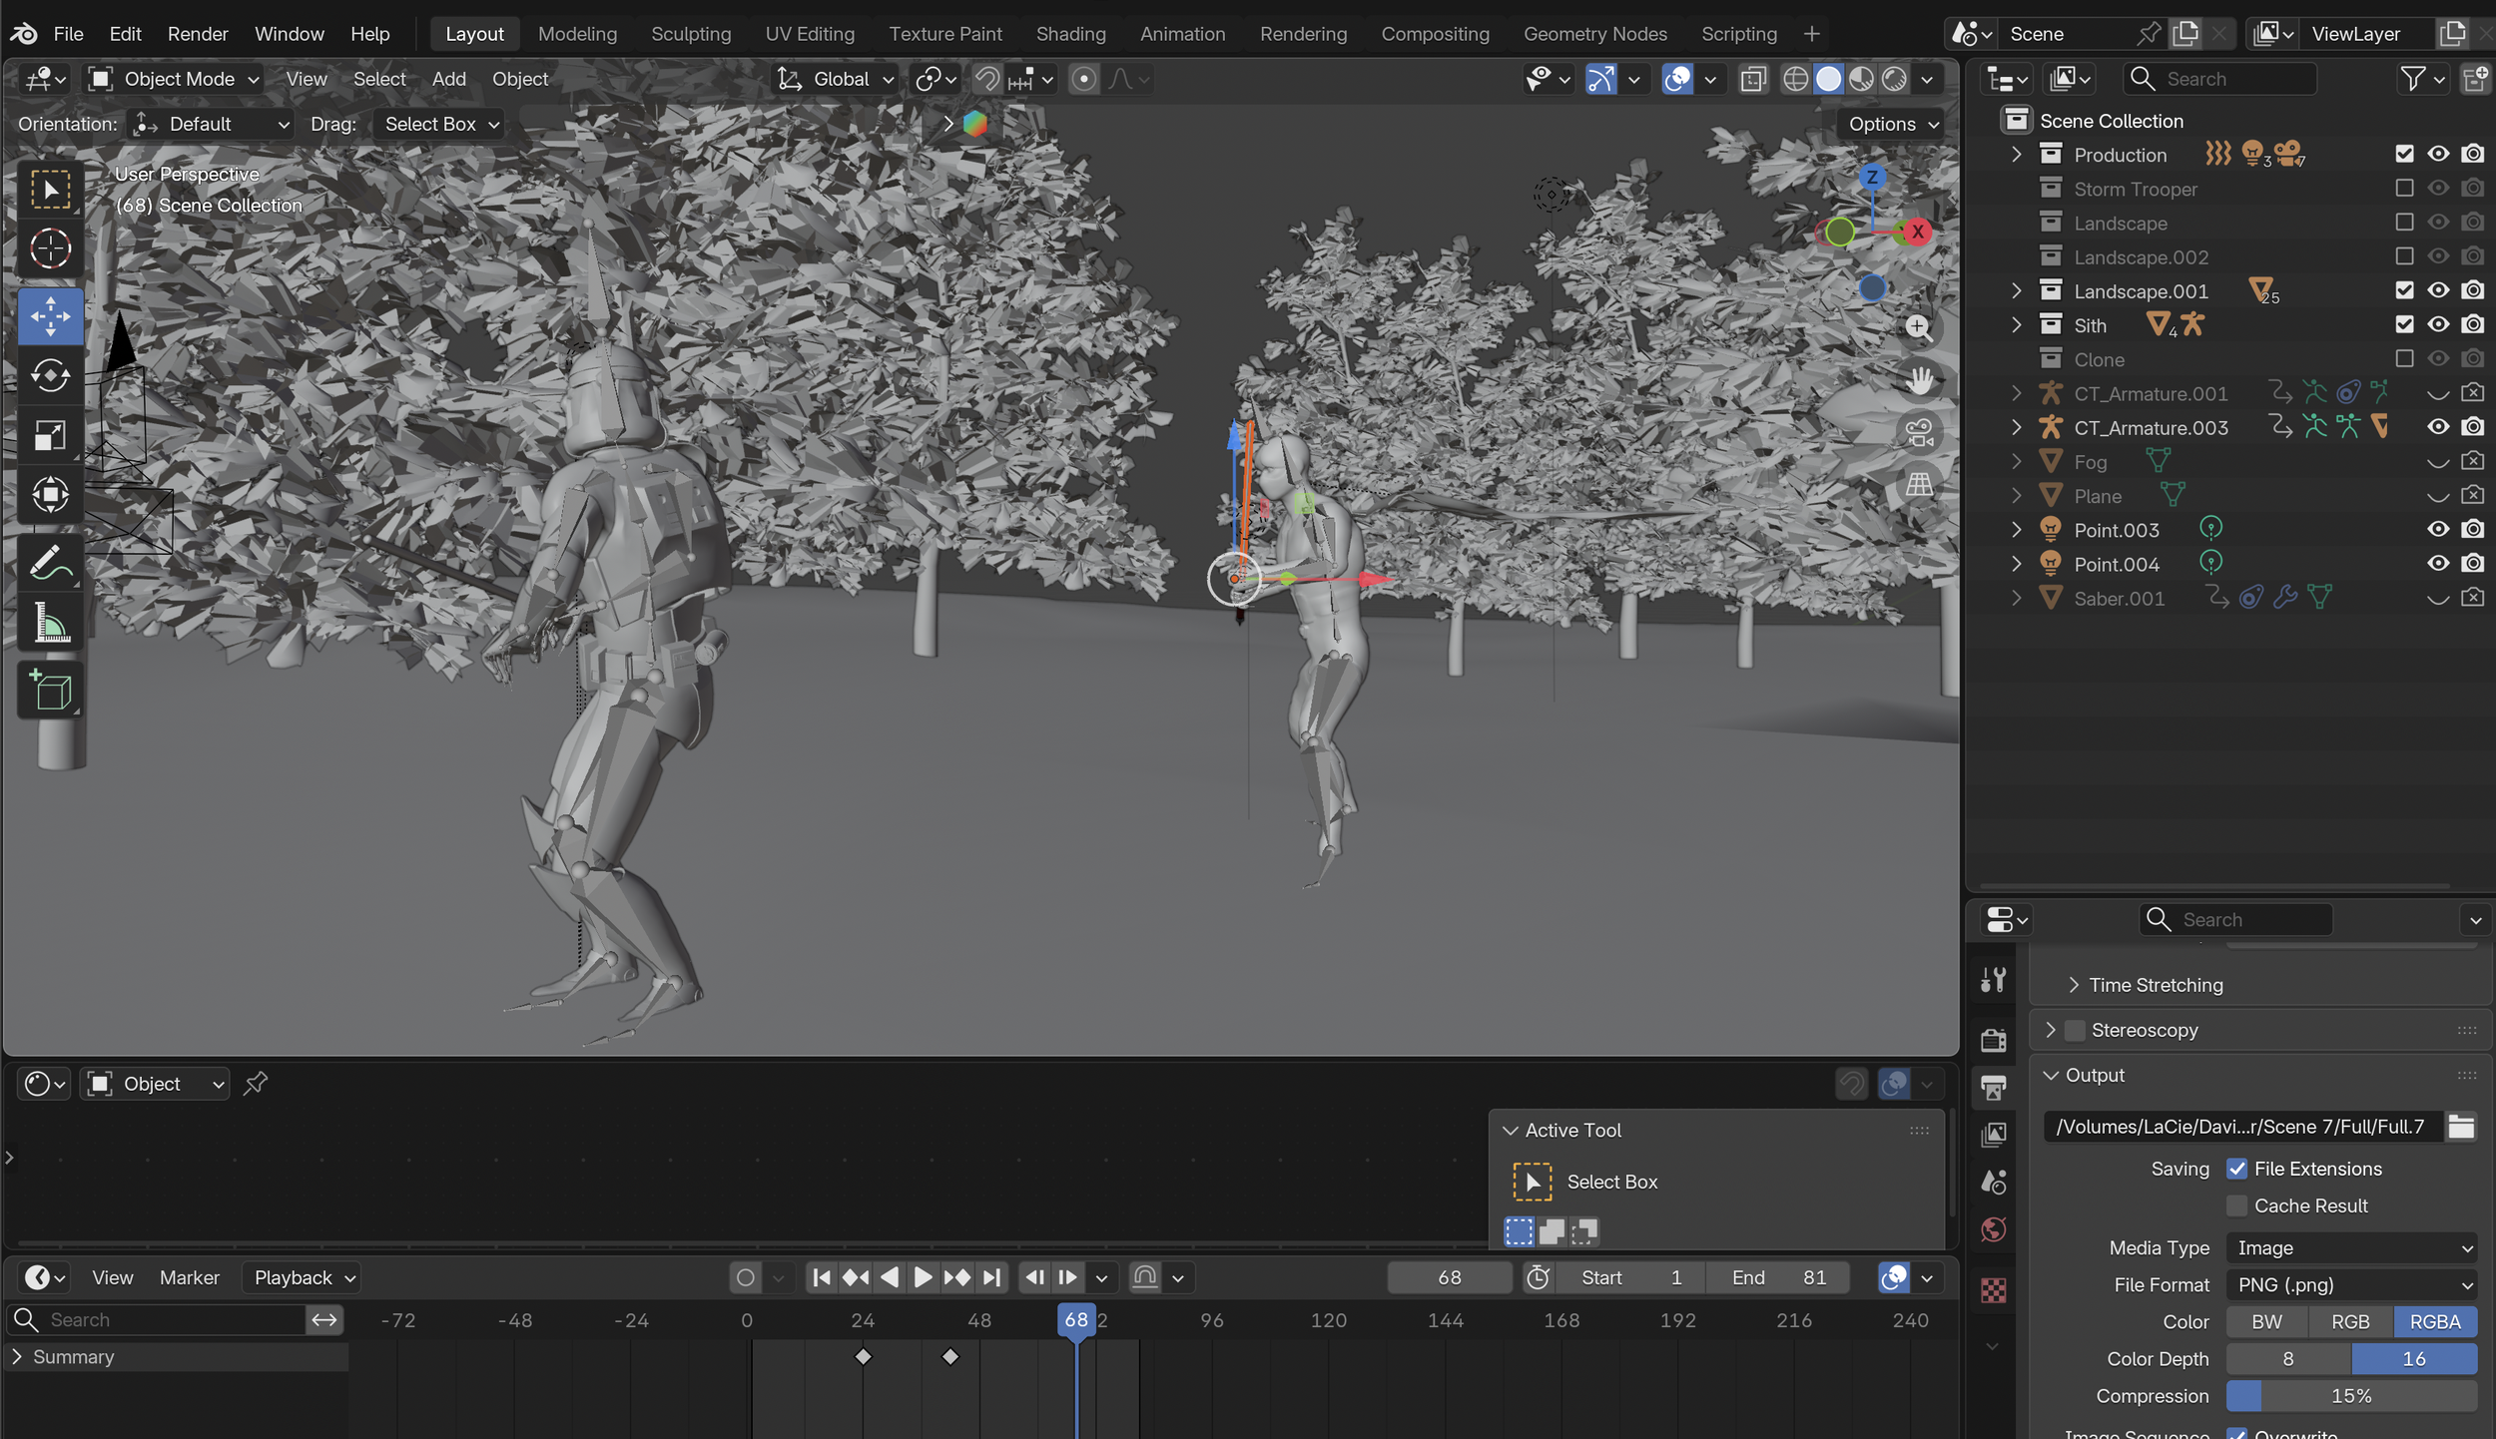Viewport: 2496px width, 1439px height.
Task: Select the Scale tool
Action: (50, 435)
